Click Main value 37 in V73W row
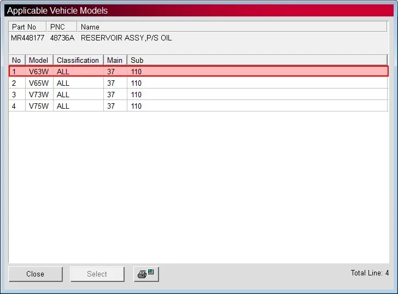Viewport: 398px width, 294px height. [x=111, y=95]
